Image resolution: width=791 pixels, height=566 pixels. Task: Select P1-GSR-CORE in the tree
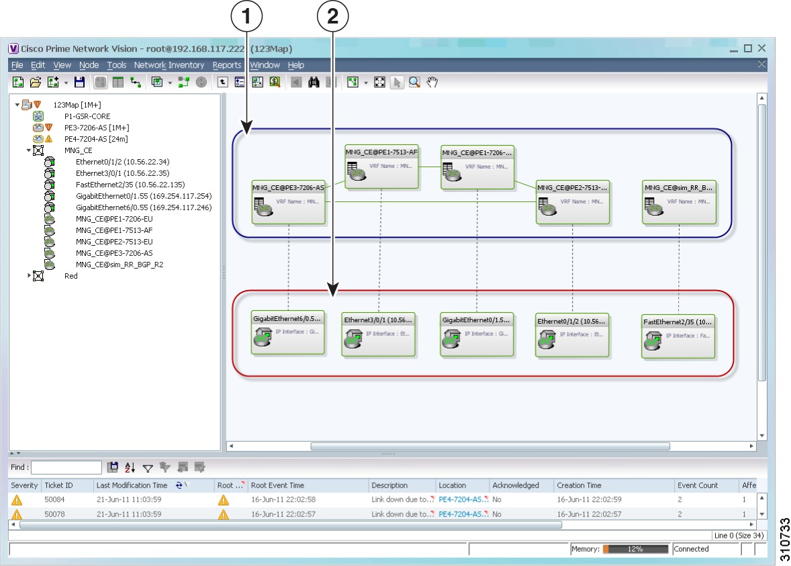click(87, 116)
